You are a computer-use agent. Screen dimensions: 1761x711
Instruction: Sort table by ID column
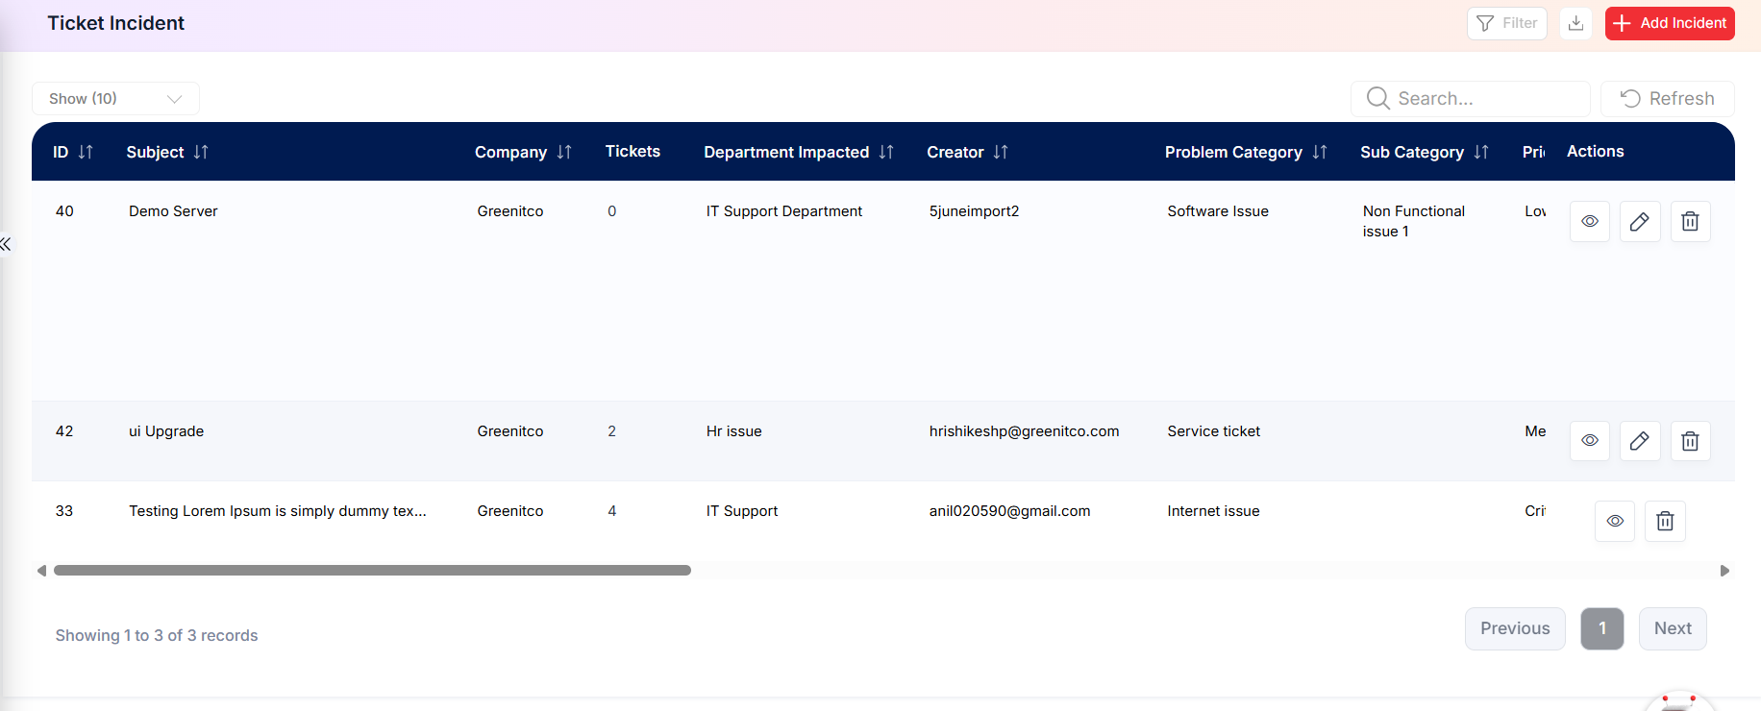(86, 152)
